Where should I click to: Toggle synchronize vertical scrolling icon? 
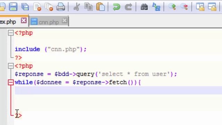point(200,7)
